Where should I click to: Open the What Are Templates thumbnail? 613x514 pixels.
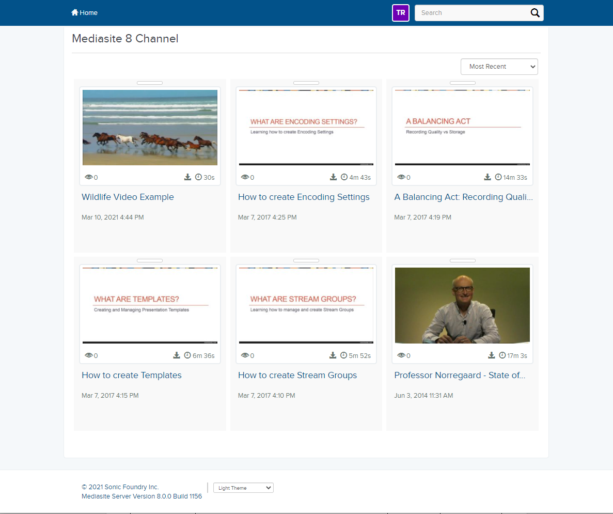(150, 305)
